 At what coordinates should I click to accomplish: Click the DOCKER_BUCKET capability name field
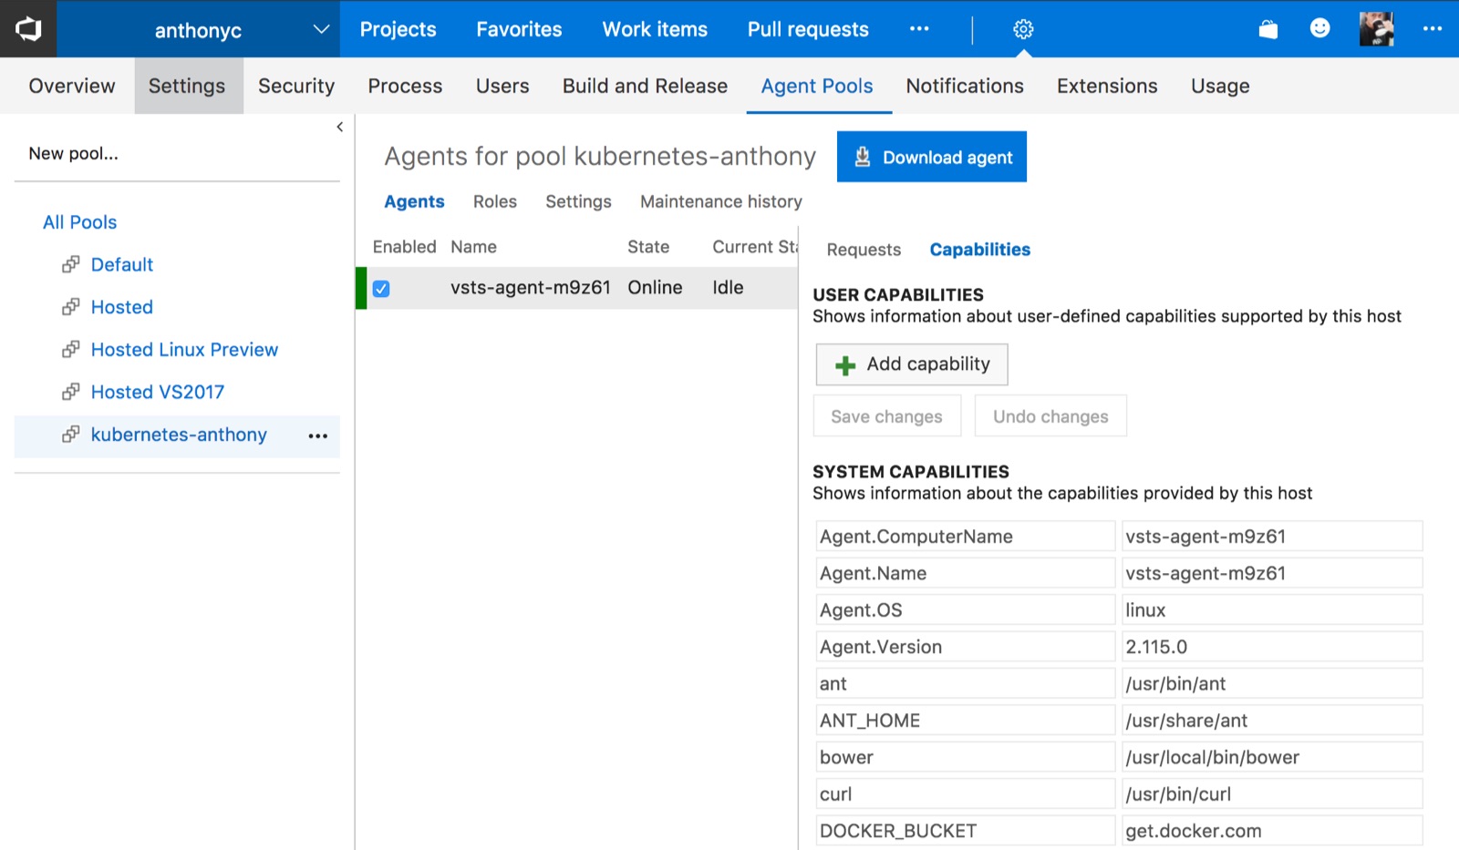point(966,830)
